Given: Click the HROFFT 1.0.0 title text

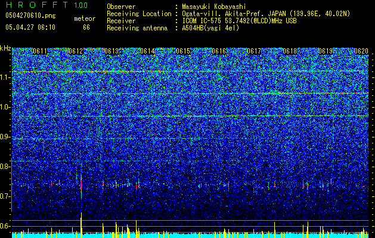Looking at the screenshot, I should (x=47, y=5).
